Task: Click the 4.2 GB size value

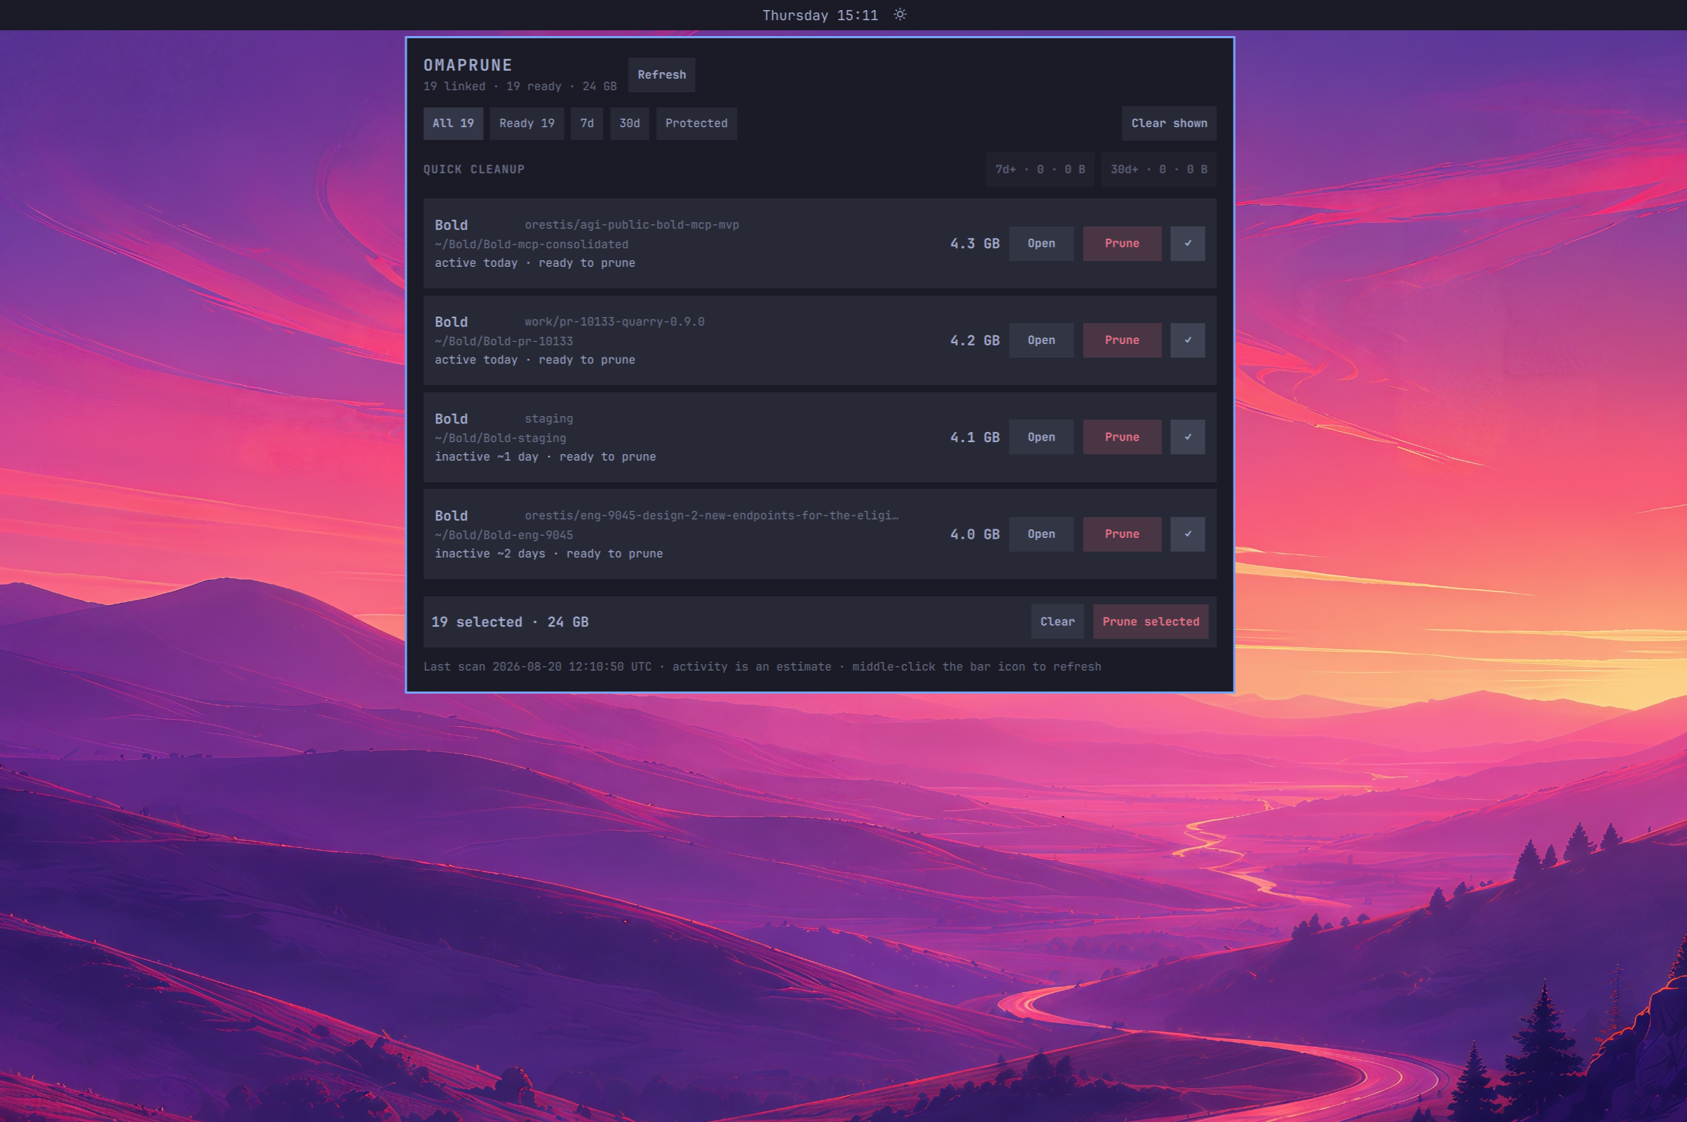Action: coord(975,340)
